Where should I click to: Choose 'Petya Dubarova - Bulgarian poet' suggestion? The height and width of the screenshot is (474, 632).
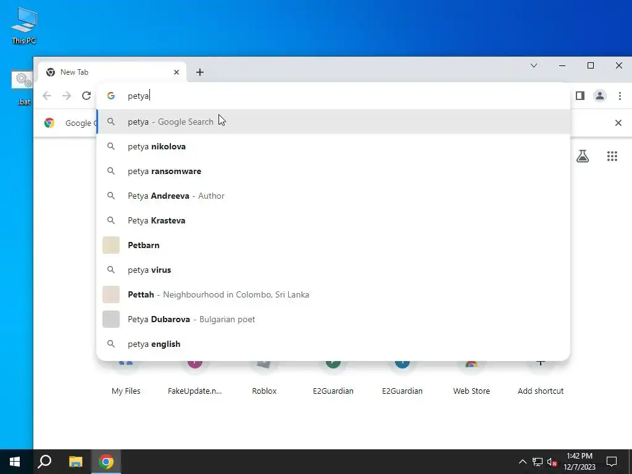(333, 319)
